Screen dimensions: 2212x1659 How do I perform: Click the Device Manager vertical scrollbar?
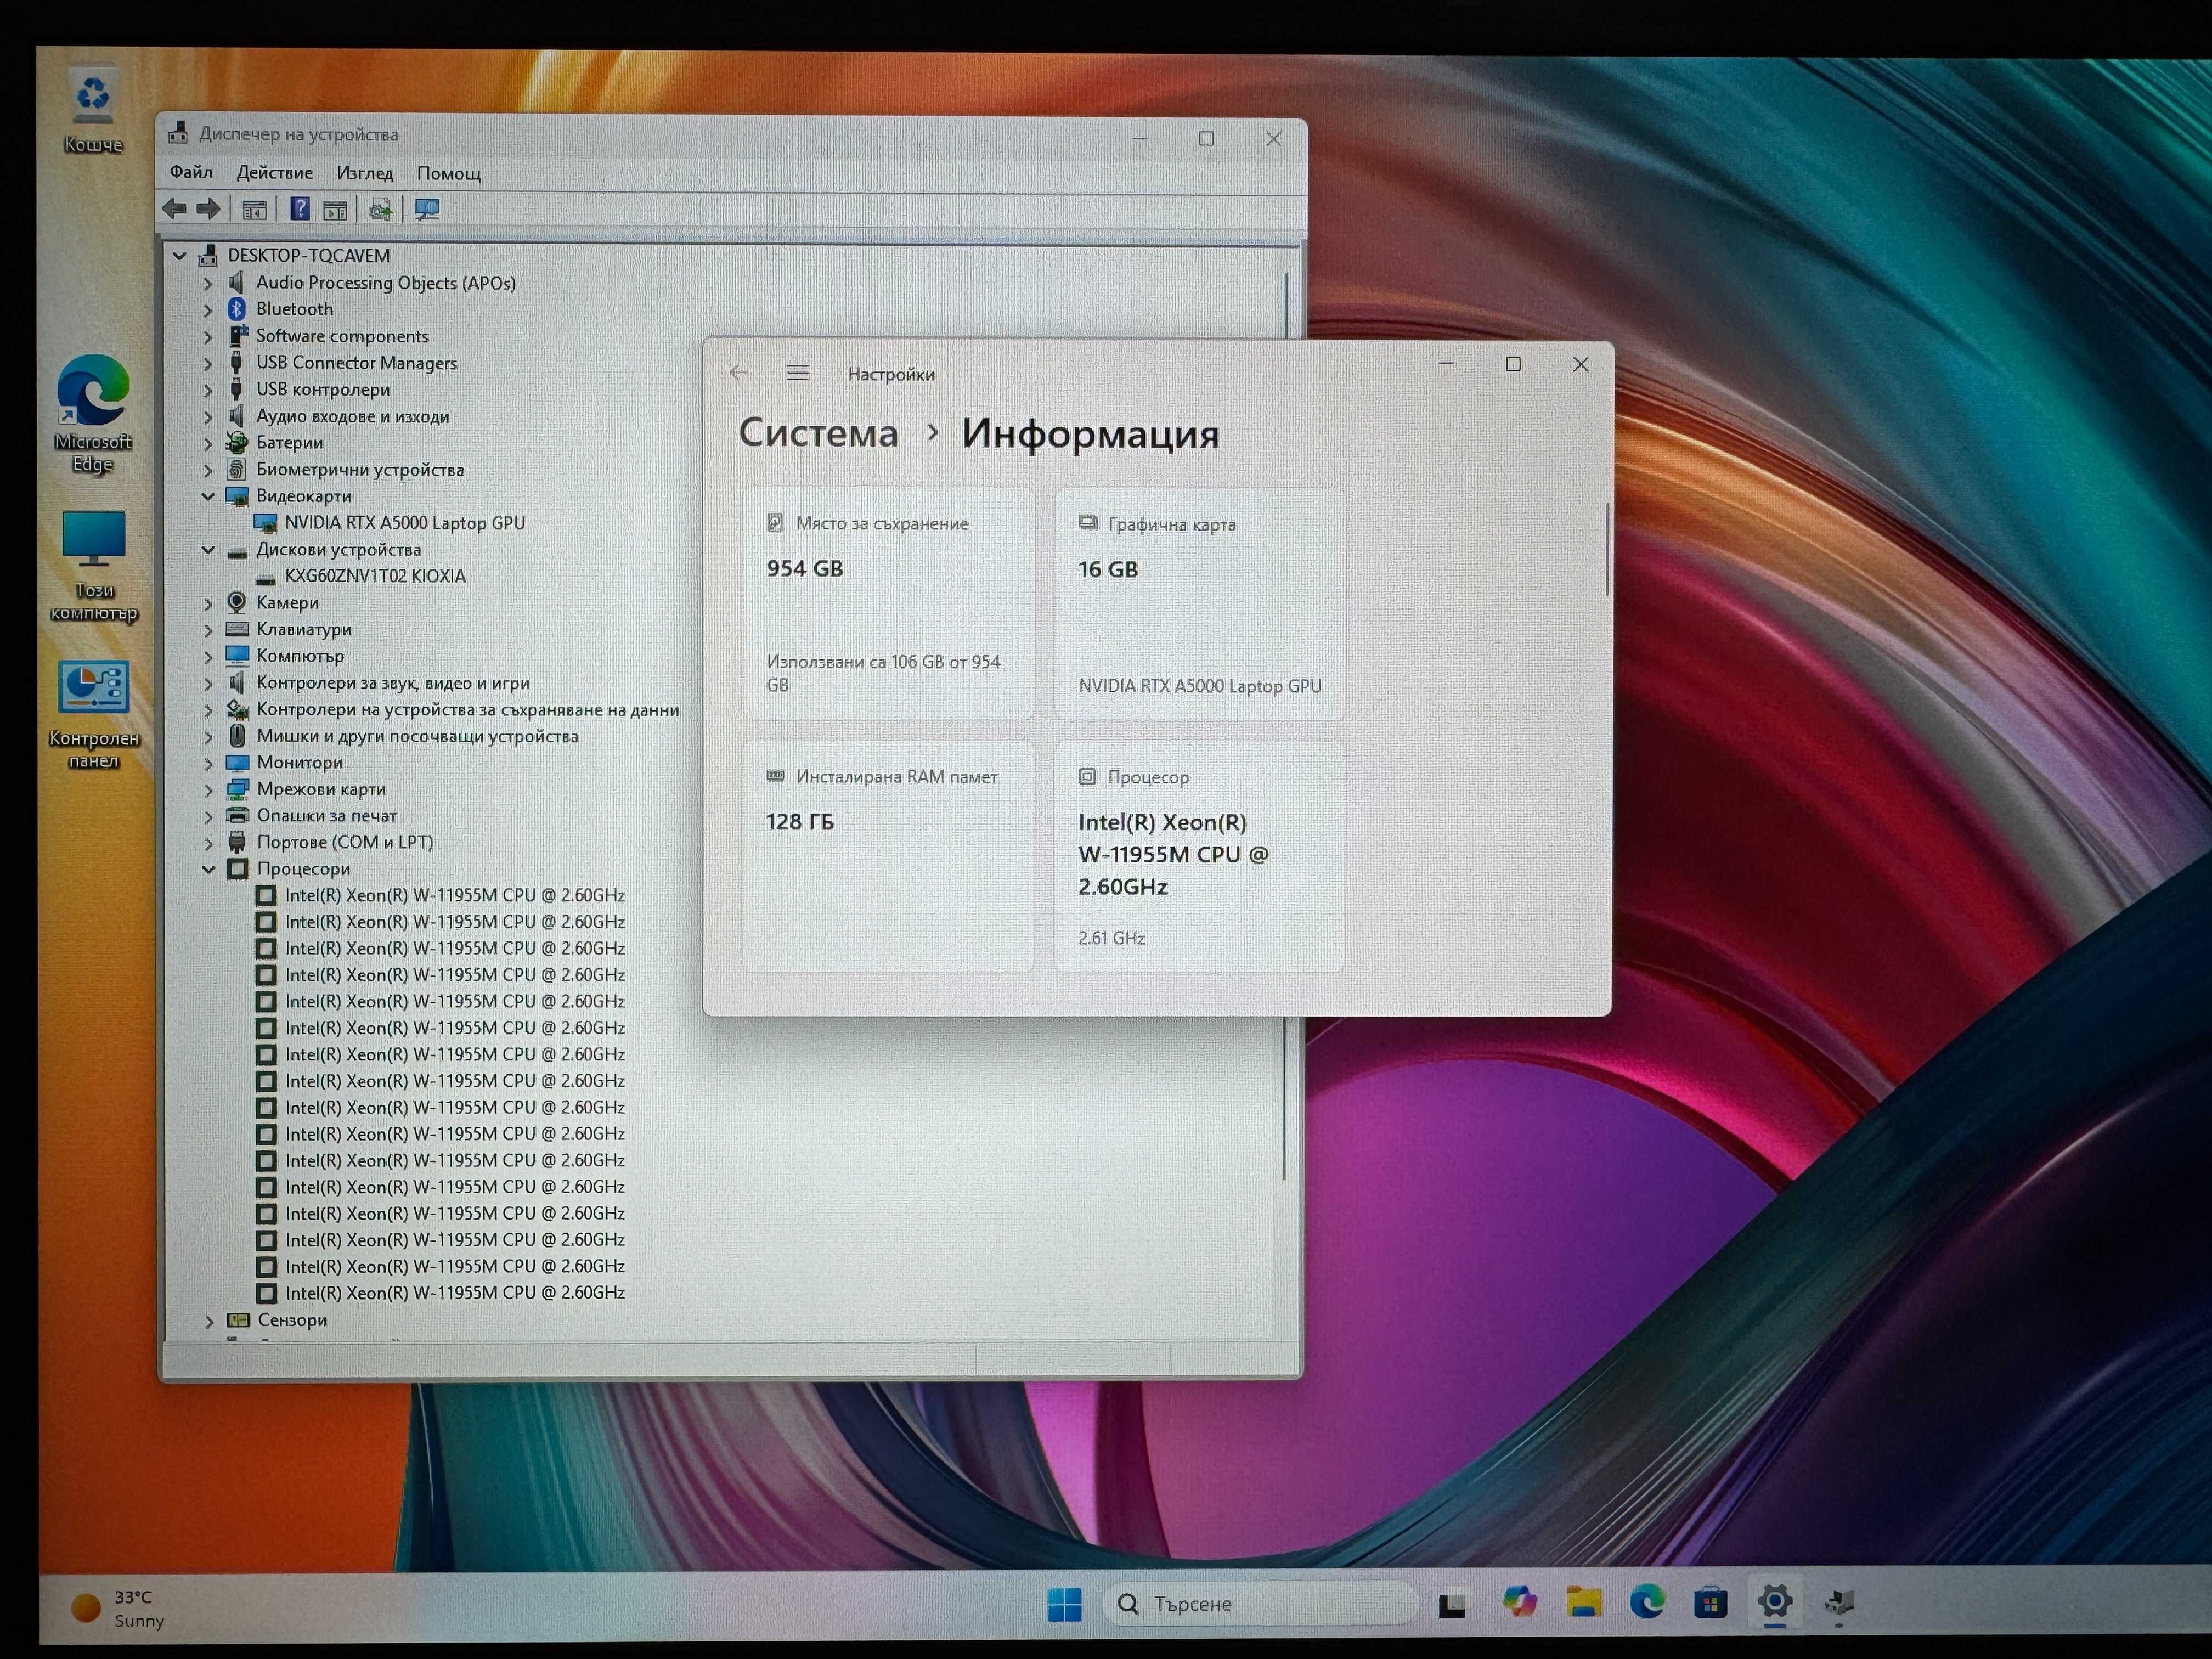1286,725
